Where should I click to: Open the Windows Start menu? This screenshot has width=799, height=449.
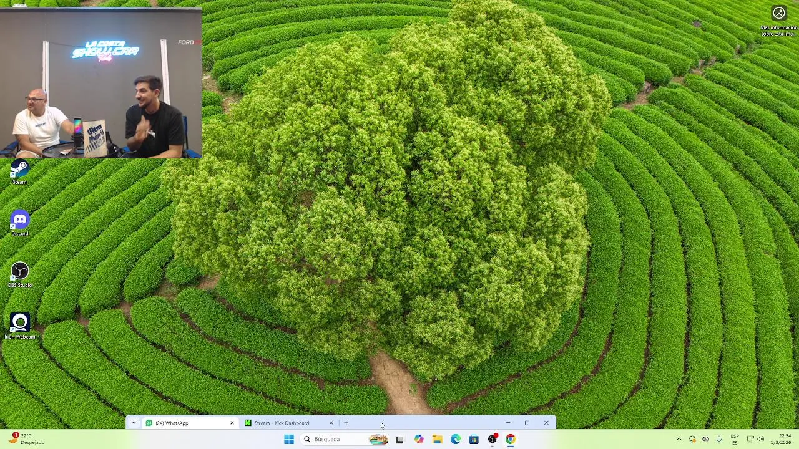(x=289, y=439)
